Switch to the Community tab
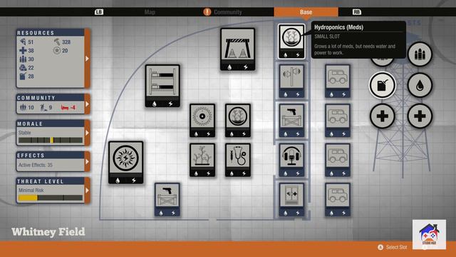The width and height of the screenshot is (456, 257). click(x=228, y=12)
